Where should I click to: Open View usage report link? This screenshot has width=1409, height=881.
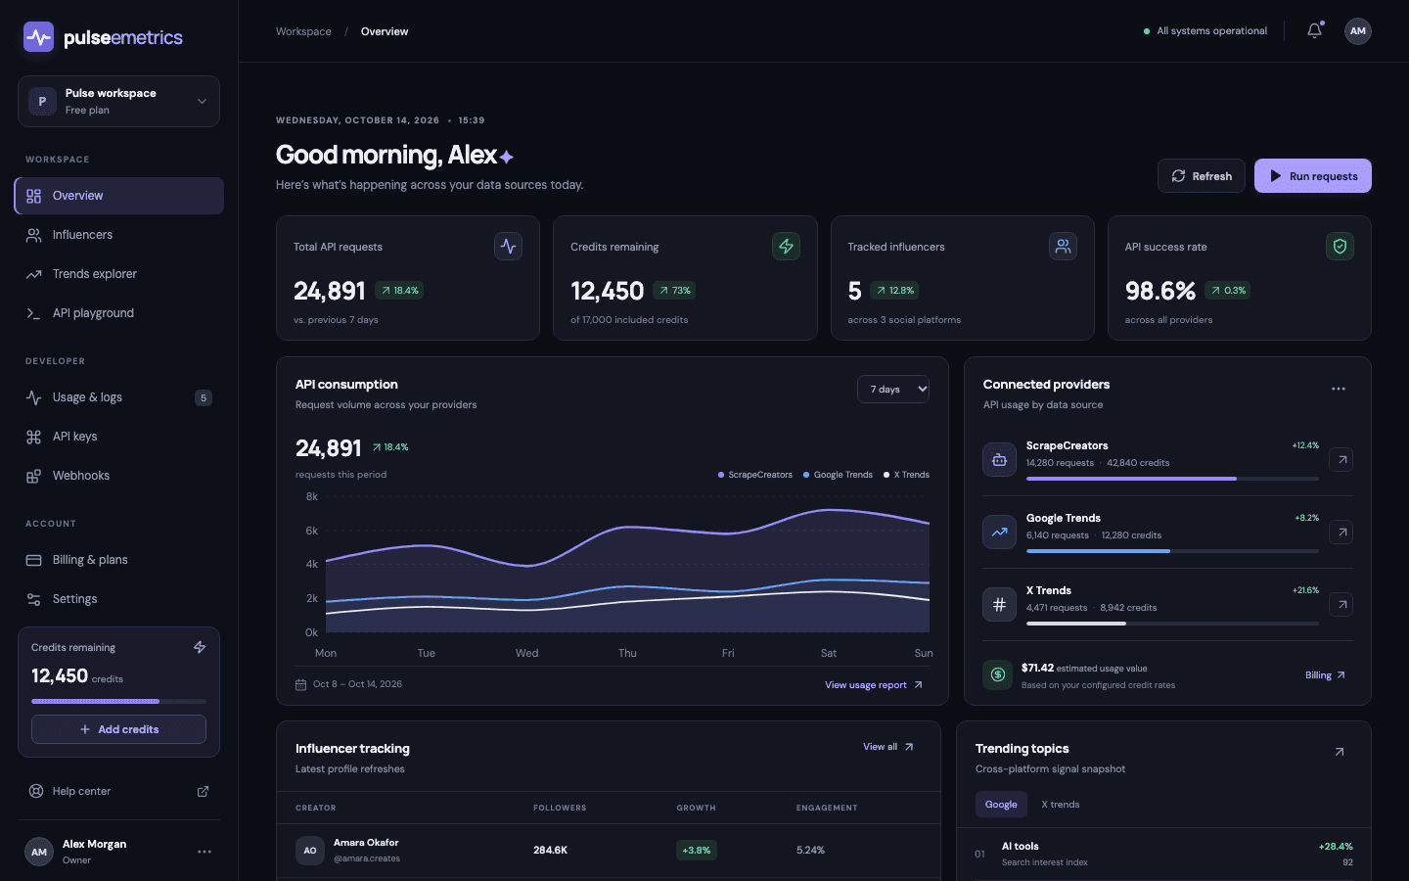[x=874, y=685]
